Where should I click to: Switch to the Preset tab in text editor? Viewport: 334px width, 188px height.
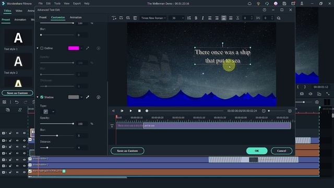click(43, 17)
